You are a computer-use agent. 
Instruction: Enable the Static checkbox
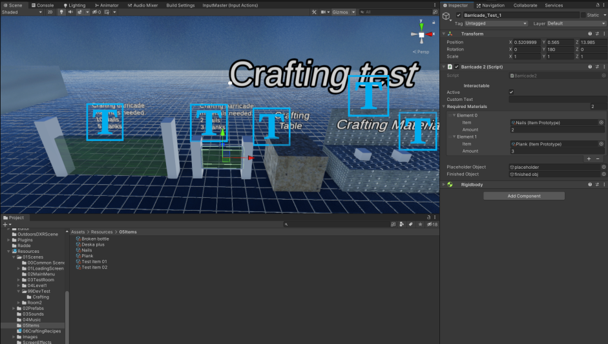pyautogui.click(x=583, y=15)
